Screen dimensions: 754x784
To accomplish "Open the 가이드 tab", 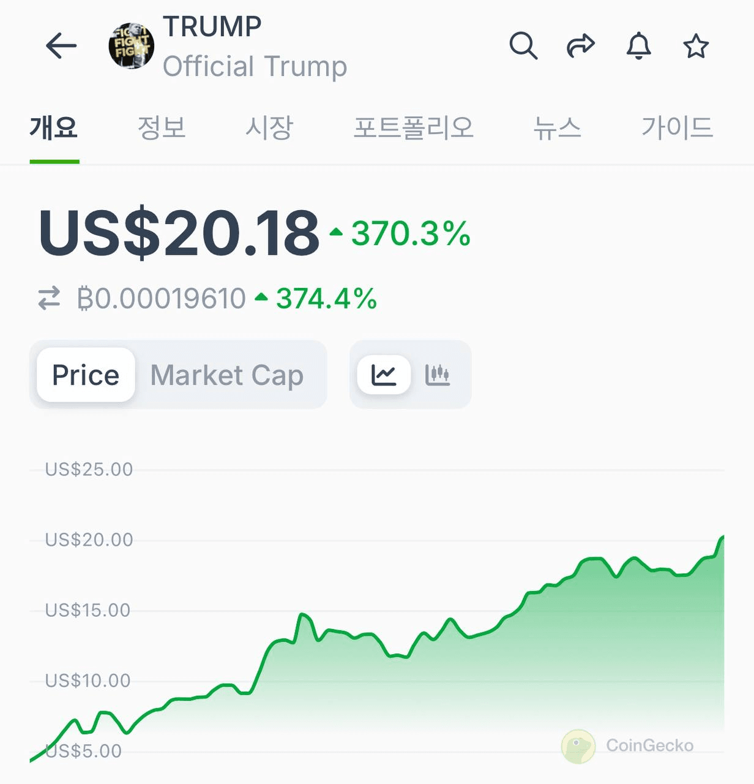I will [677, 128].
